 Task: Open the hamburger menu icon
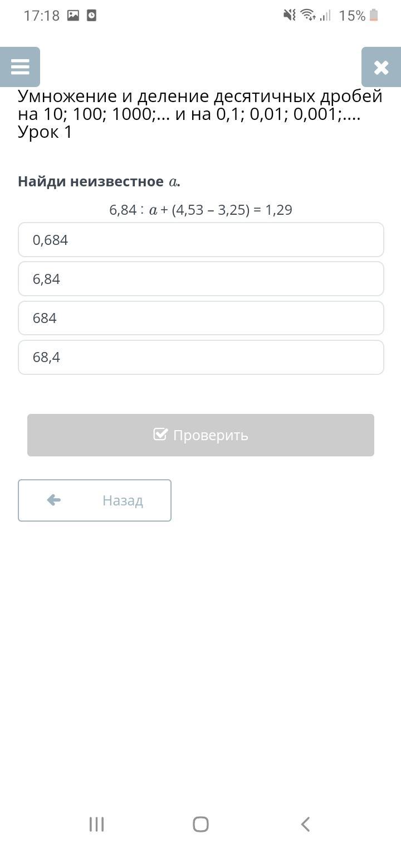20,67
